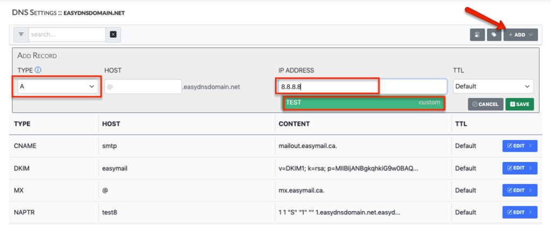Click the CONTENT column header
This screenshot has width=551, height=225.
294,124
